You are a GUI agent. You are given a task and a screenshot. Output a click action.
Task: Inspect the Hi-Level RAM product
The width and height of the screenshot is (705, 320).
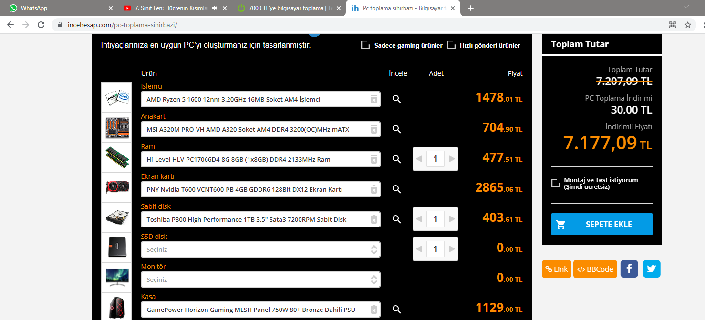396,159
